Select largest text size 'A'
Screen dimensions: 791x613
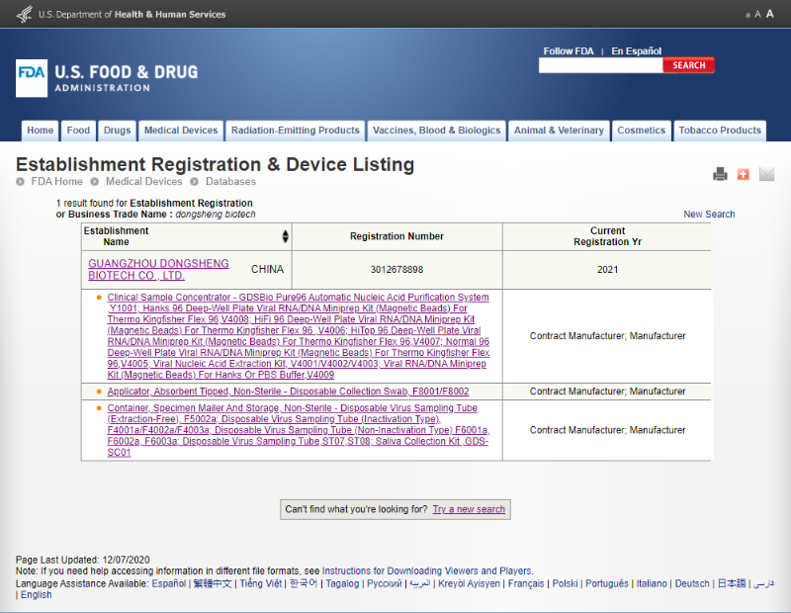tap(769, 14)
